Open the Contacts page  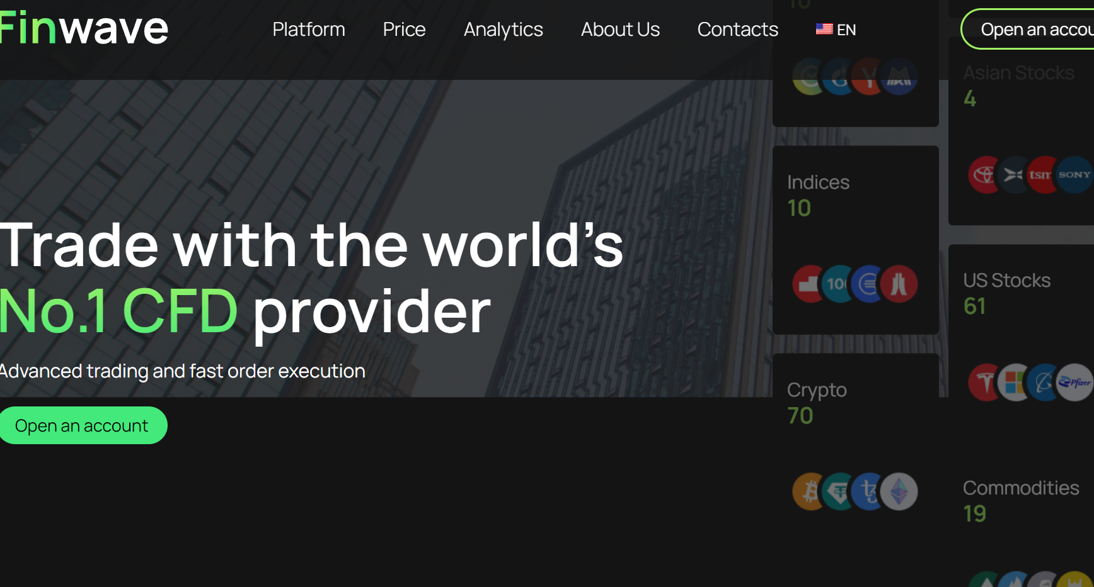coord(737,30)
